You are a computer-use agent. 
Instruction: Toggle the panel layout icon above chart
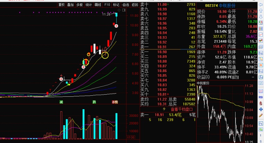click(124, 10)
